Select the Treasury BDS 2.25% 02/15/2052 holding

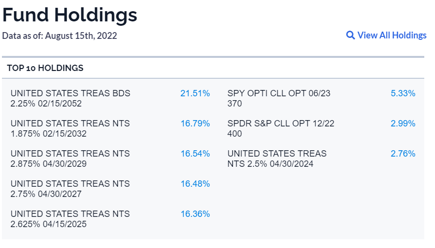(71, 98)
